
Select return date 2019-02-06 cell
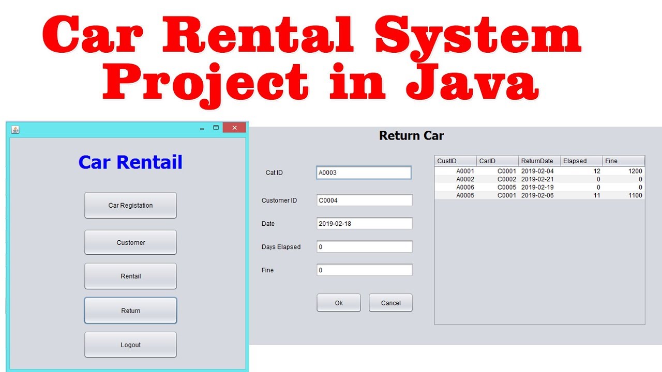coord(539,195)
